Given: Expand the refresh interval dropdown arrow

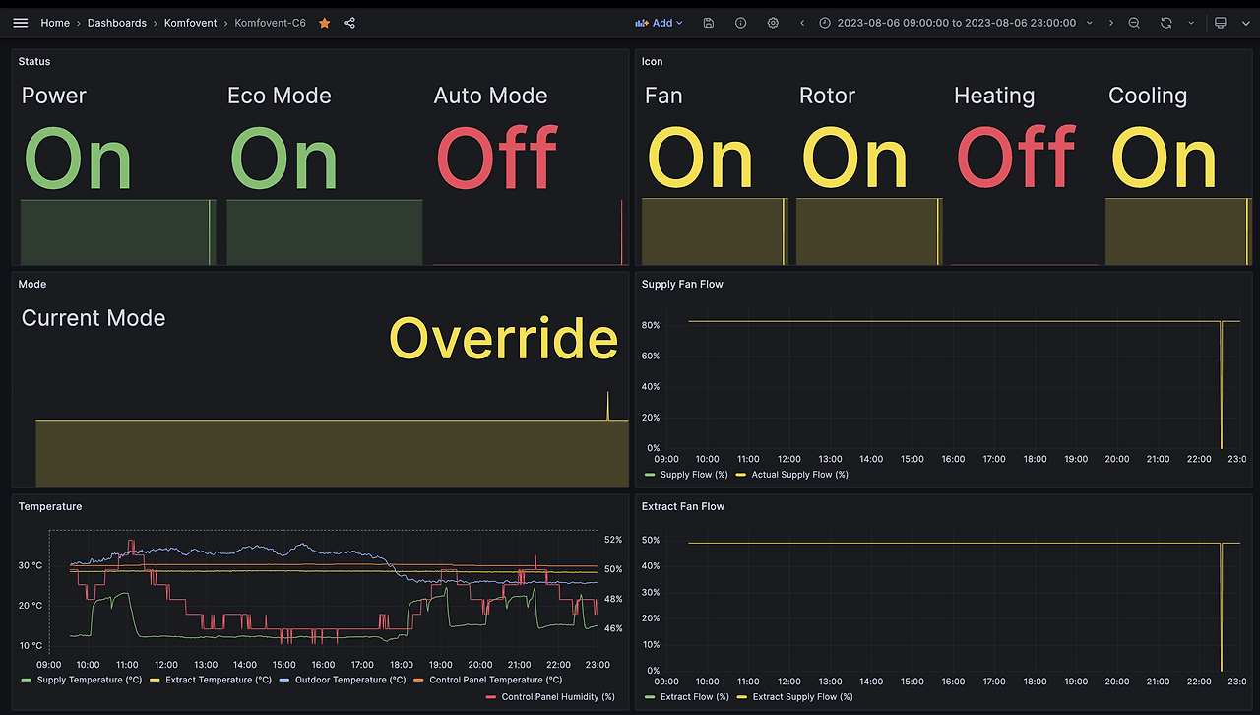Looking at the screenshot, I should 1191,23.
